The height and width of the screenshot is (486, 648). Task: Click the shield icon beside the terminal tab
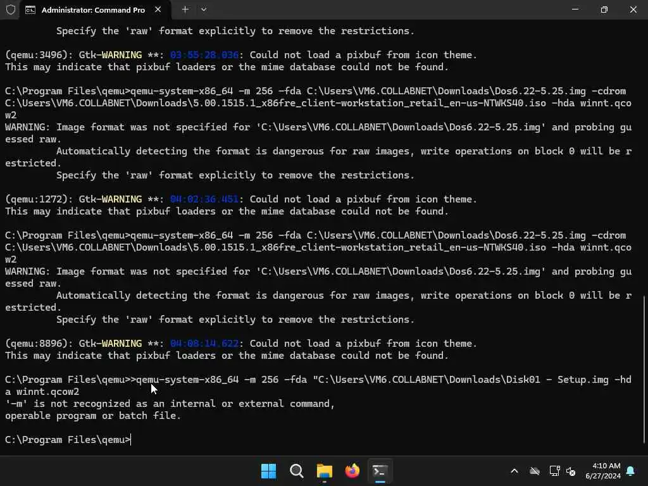[x=11, y=9]
